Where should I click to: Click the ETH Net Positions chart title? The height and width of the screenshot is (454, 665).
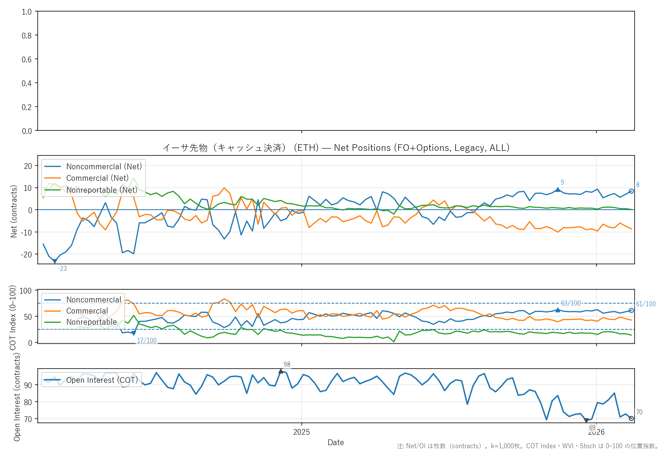coord(336,148)
